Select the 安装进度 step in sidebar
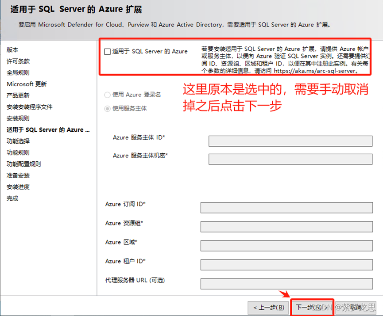 click(18, 187)
